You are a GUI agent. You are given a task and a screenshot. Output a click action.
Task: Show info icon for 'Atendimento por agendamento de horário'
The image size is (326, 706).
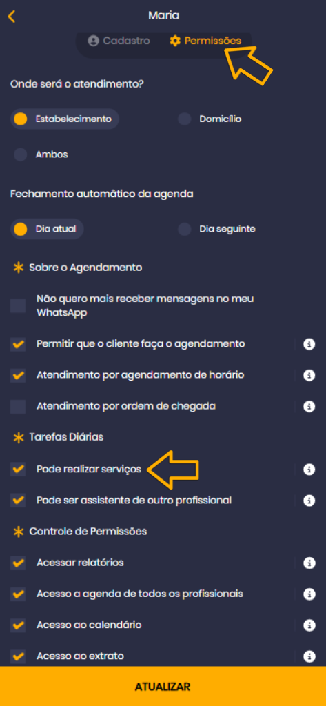[x=309, y=375]
